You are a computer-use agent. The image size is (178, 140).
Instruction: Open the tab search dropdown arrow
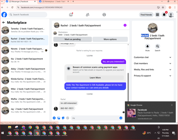(2, 1)
